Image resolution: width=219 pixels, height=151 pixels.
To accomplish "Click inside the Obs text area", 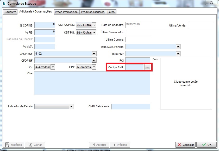I will coord(92,83).
